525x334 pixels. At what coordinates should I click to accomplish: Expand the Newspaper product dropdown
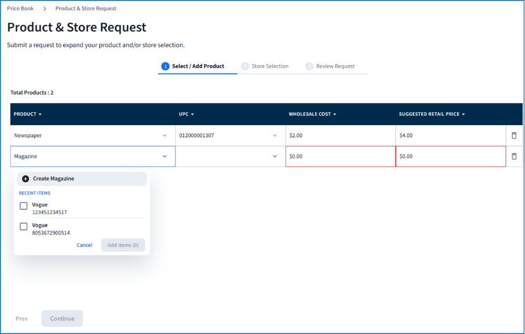[165, 136]
